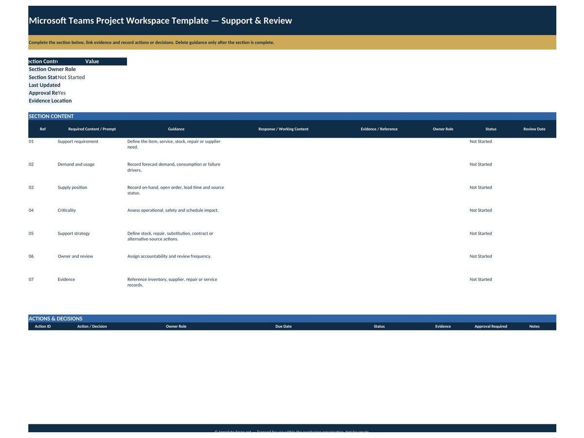
Task: Click the 'Action ID' column header
Action: coord(43,327)
